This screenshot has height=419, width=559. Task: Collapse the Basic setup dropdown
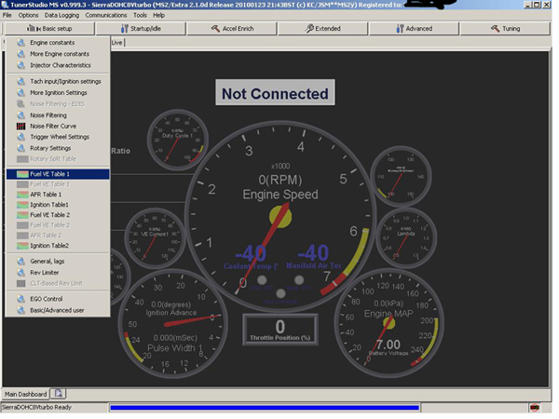click(x=54, y=29)
